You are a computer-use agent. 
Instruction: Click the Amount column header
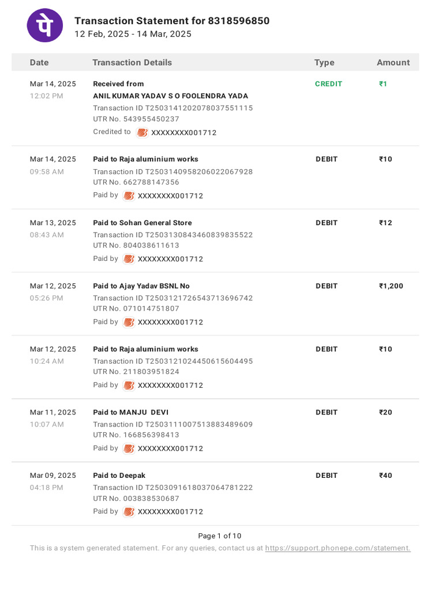393,62
